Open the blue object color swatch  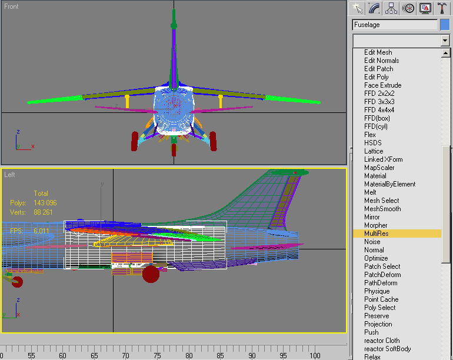[x=445, y=25]
